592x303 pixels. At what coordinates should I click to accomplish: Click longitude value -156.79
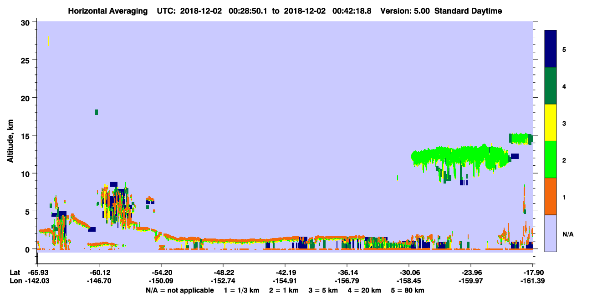pyautogui.click(x=347, y=281)
